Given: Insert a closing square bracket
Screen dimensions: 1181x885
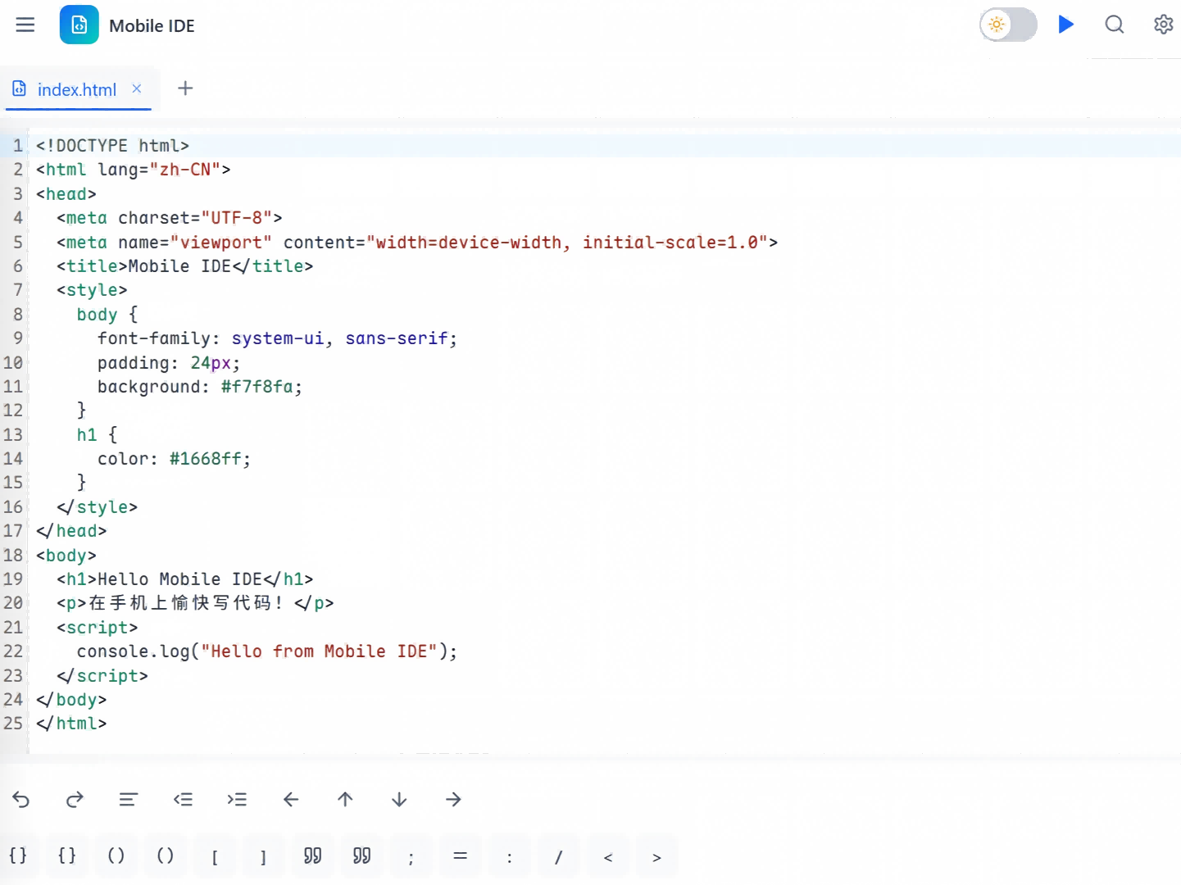Looking at the screenshot, I should pos(264,857).
